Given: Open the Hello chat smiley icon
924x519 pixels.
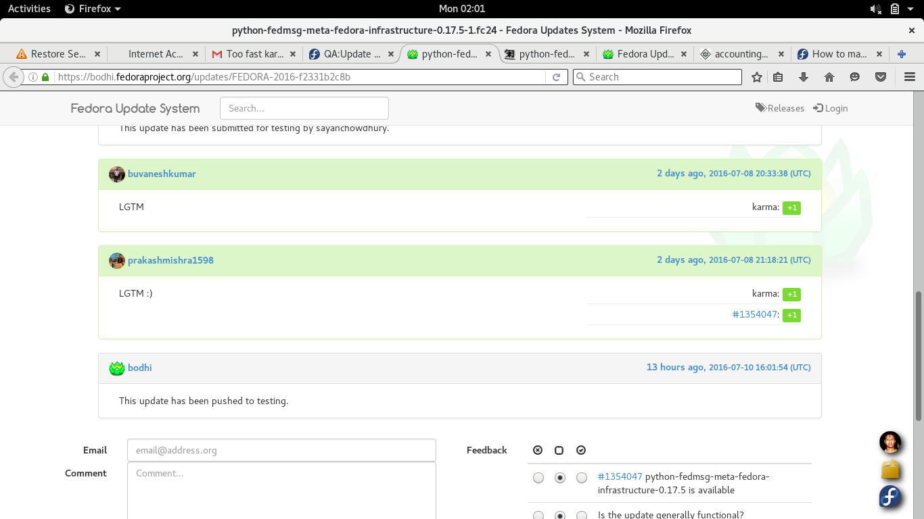Looking at the screenshot, I should [x=855, y=77].
